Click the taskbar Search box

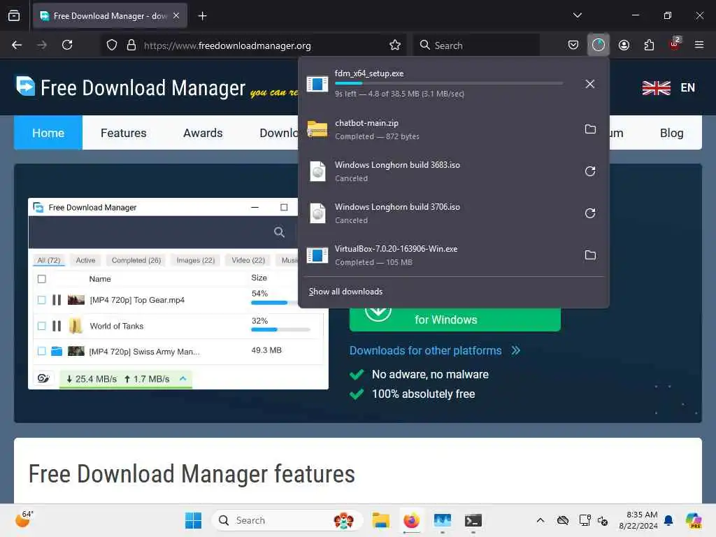coord(287,520)
